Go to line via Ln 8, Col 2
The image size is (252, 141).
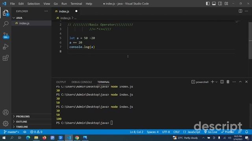coord(137,132)
